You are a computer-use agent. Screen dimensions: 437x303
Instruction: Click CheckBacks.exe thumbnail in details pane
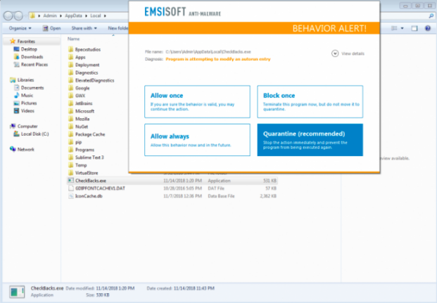pyautogui.click(x=17, y=292)
